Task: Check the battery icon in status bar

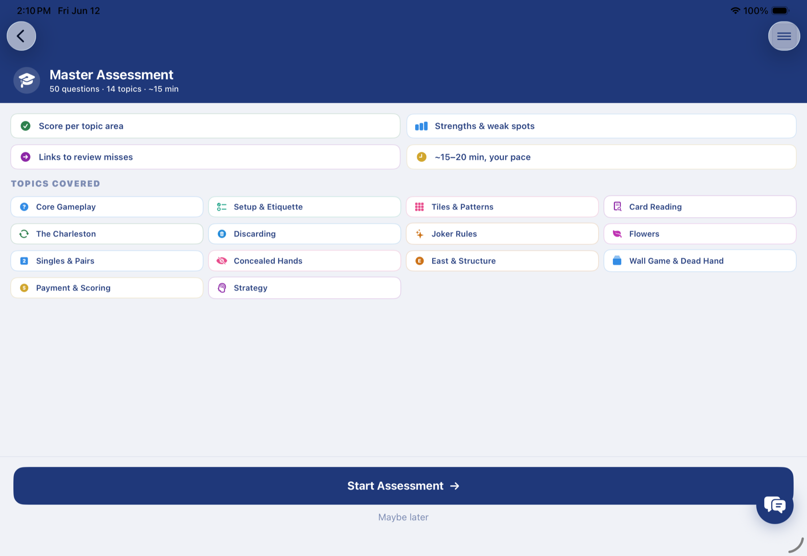Action: point(780,11)
